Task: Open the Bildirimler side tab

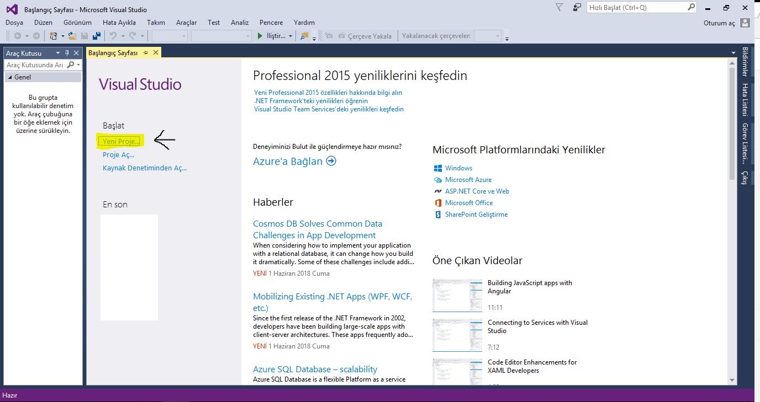Action: click(x=745, y=62)
